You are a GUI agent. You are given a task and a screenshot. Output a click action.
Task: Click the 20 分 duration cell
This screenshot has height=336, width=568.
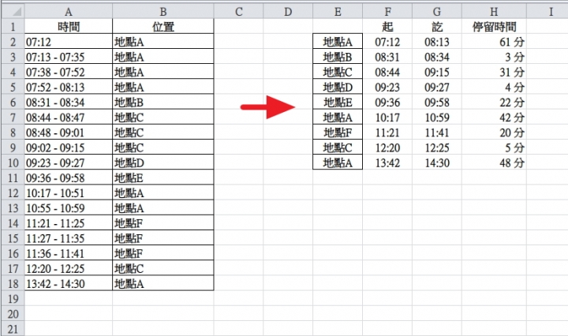(x=494, y=133)
